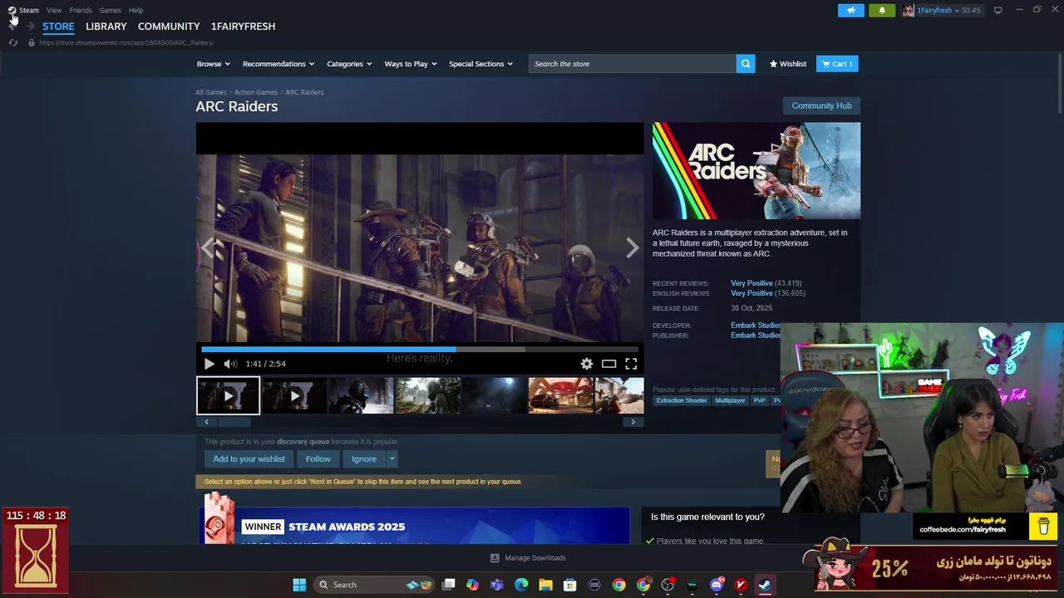Click the taskbar Search box
This screenshot has height=598, width=1064.
click(x=374, y=585)
